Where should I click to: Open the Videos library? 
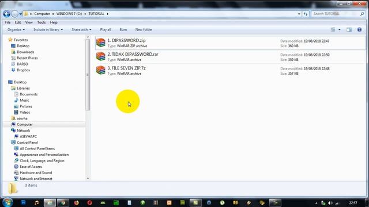(x=25, y=113)
